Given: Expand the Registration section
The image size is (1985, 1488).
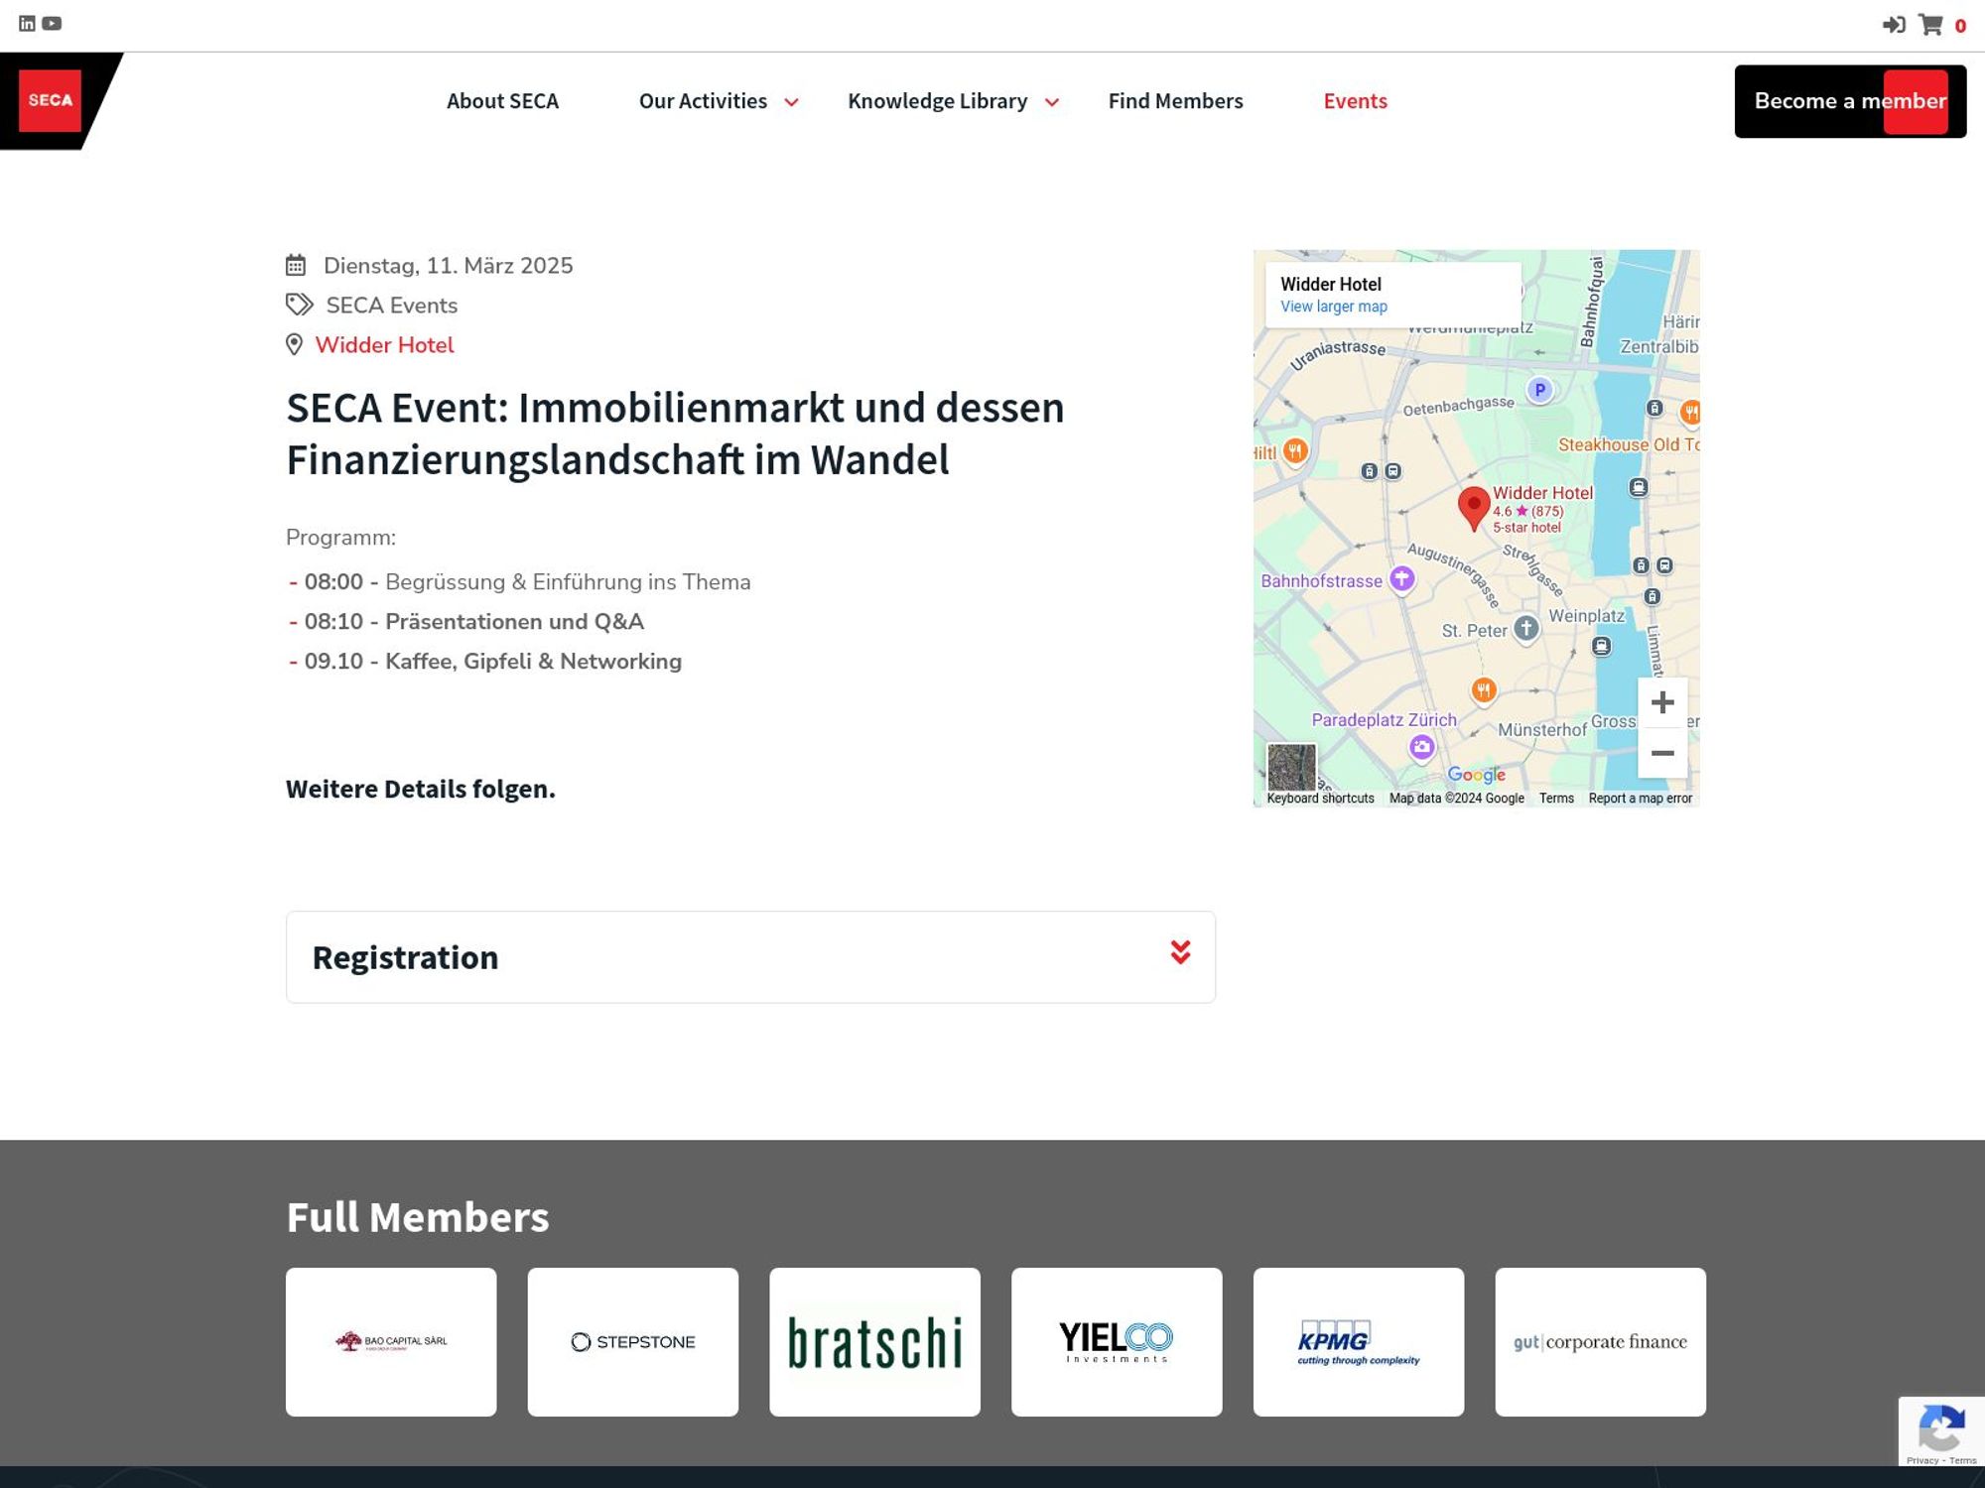Looking at the screenshot, I should coord(750,956).
